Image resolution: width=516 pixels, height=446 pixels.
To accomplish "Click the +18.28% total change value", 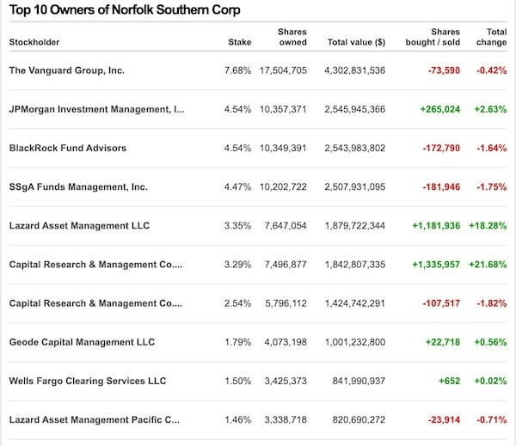I will pyautogui.click(x=488, y=225).
